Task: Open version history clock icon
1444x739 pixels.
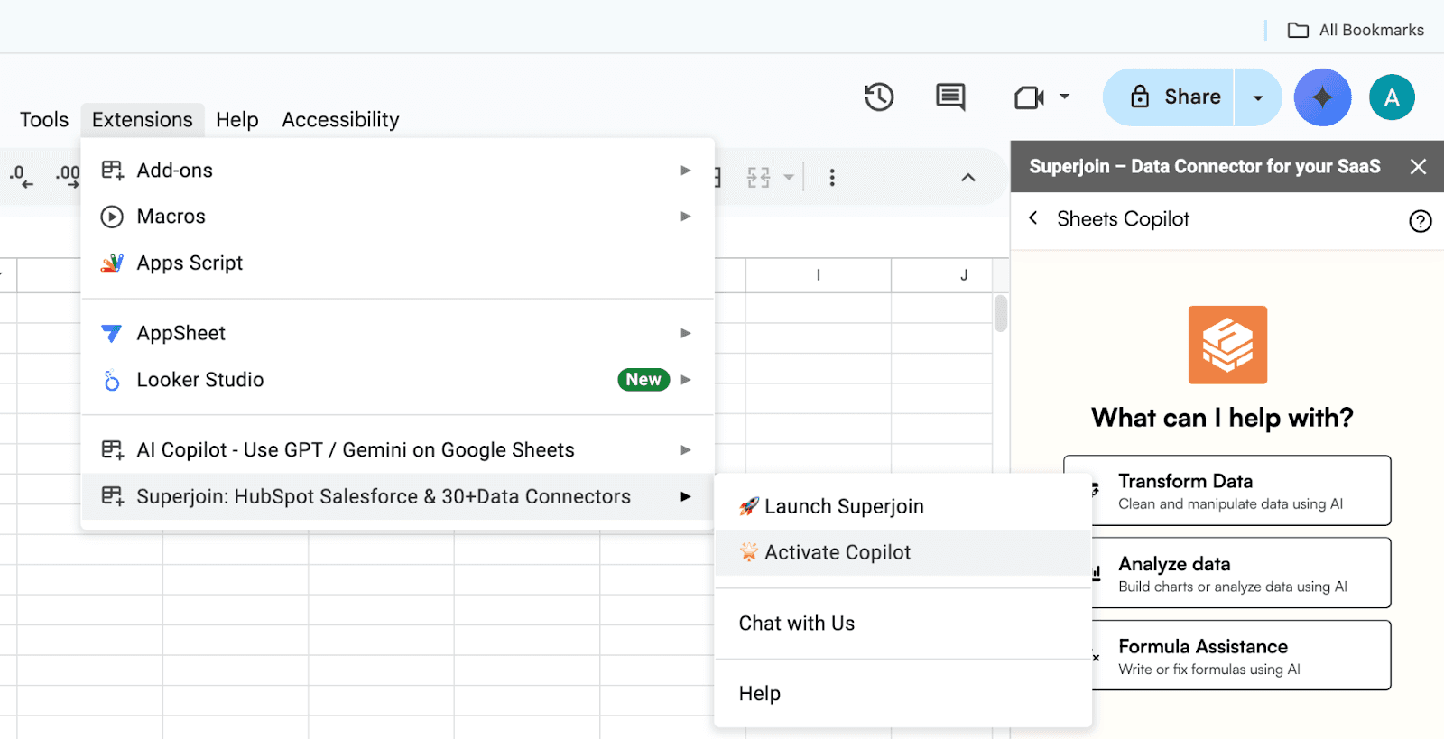Action: tap(879, 97)
